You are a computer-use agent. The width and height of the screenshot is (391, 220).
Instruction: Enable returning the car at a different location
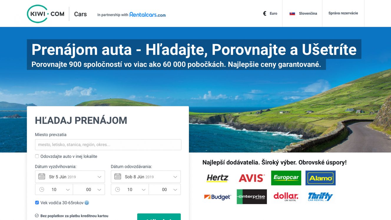point(37,156)
